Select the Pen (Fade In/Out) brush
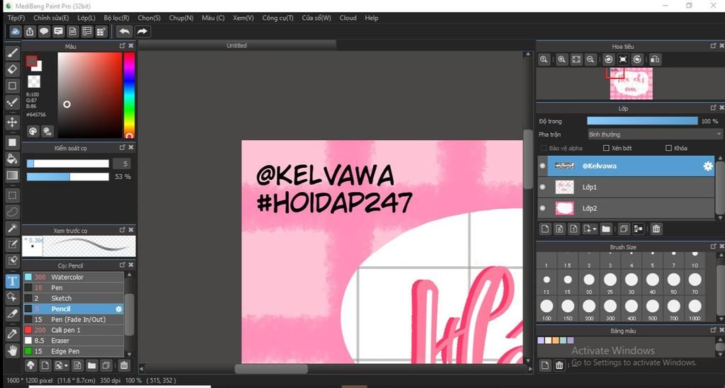This screenshot has width=725, height=388. point(74,319)
